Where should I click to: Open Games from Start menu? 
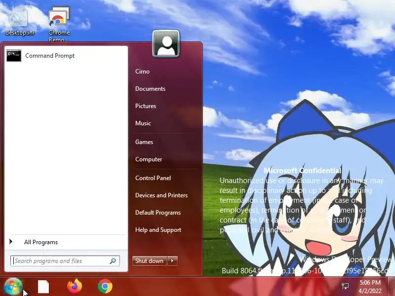[144, 142]
